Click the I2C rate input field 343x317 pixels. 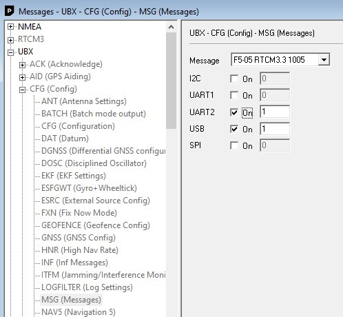coord(275,79)
